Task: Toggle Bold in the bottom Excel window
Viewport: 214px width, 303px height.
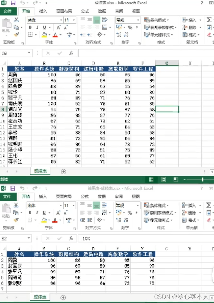Action: (x=30, y=213)
